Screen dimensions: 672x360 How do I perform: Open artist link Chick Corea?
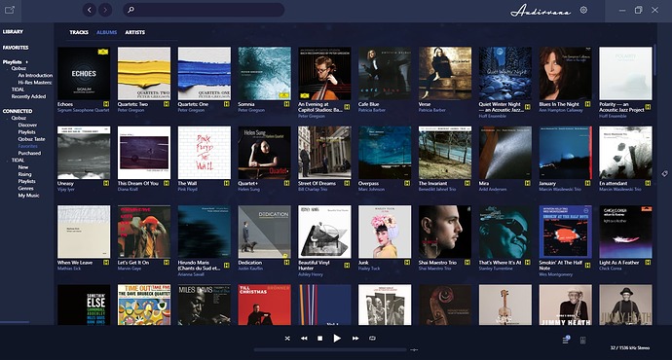coord(611,269)
